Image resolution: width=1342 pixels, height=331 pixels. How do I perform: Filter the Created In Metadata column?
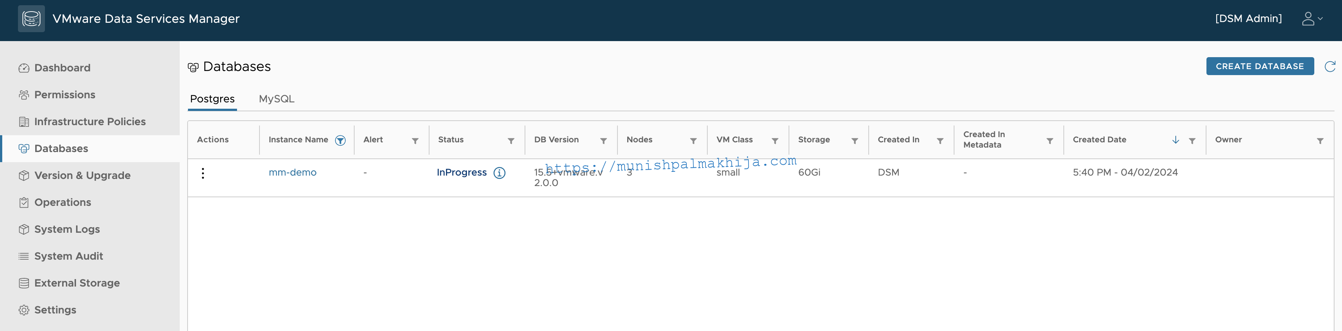click(1050, 141)
